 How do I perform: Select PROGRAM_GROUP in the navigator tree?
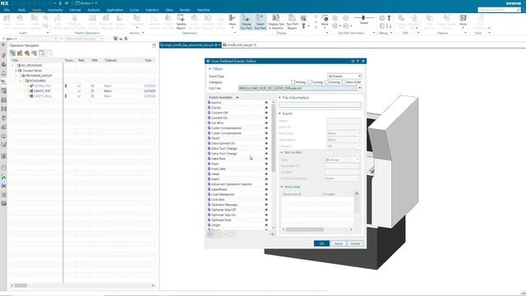pos(39,76)
